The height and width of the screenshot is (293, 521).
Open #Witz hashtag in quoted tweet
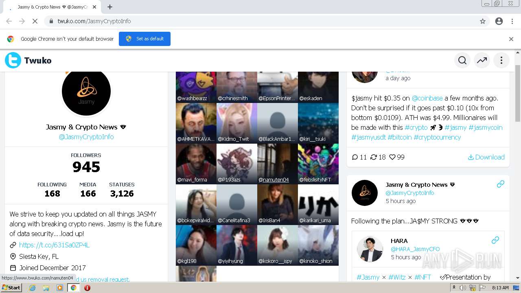397,277
